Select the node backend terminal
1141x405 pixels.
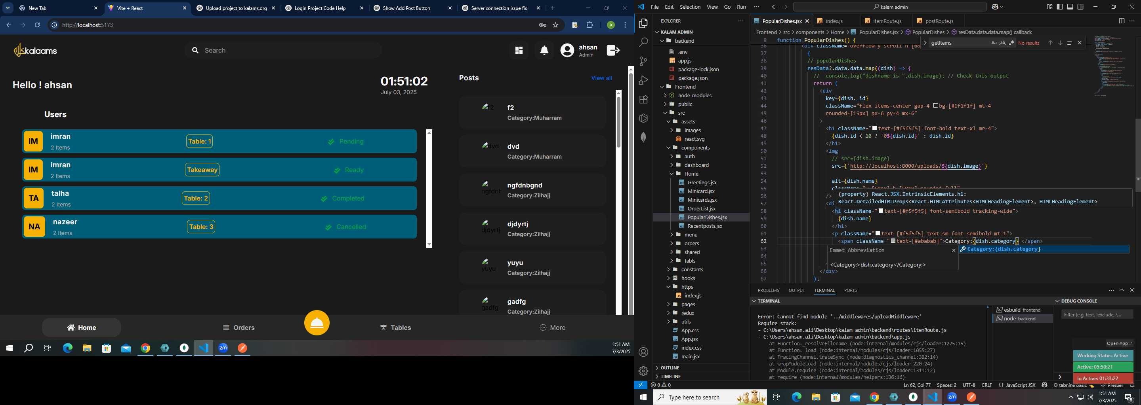pos(1022,319)
